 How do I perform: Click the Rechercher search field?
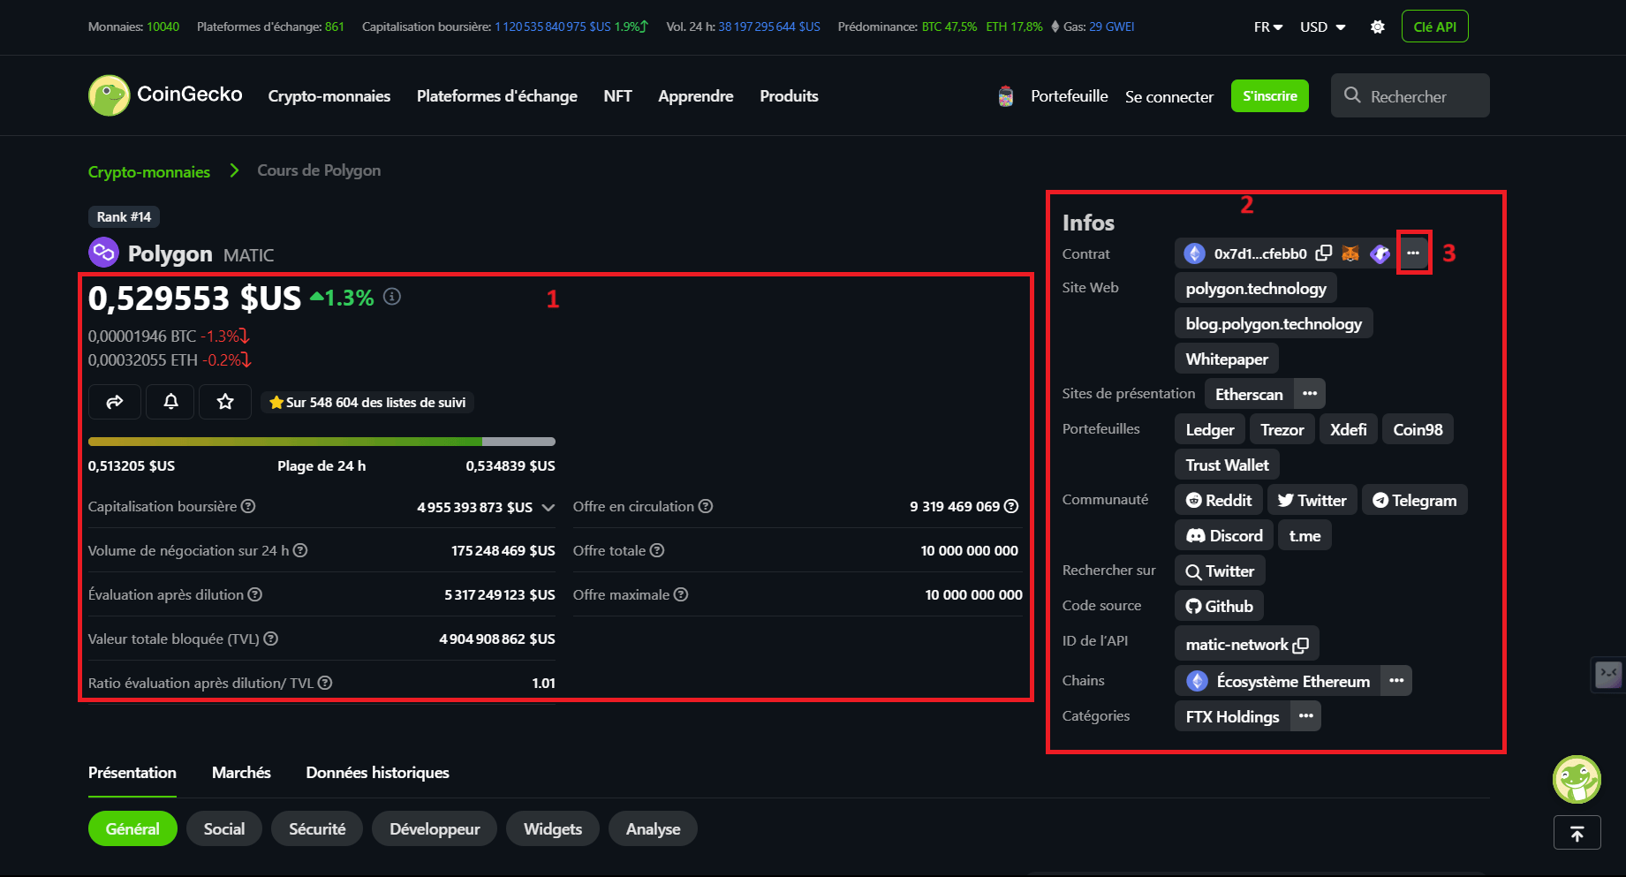[1410, 95]
